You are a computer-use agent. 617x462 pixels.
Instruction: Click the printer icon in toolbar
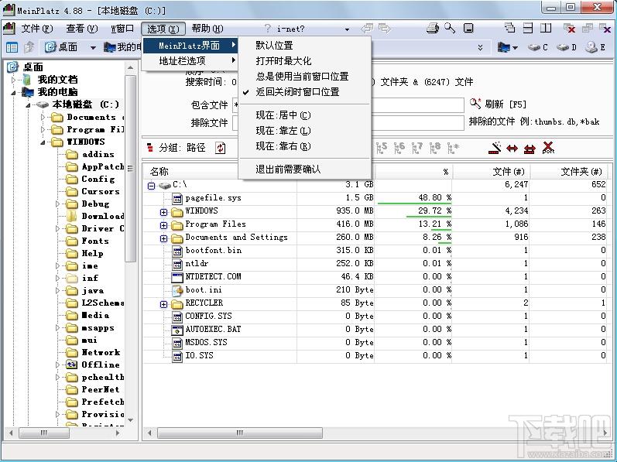[x=433, y=29]
